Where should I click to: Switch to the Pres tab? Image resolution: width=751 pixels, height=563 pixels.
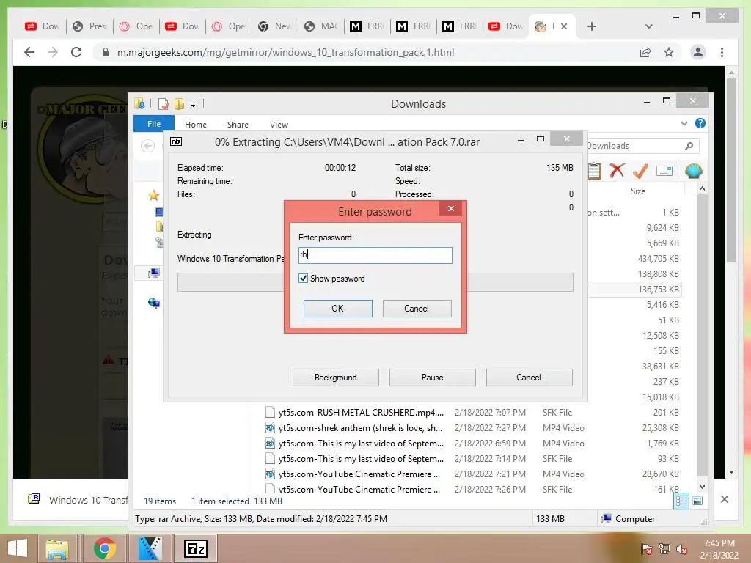click(x=89, y=26)
